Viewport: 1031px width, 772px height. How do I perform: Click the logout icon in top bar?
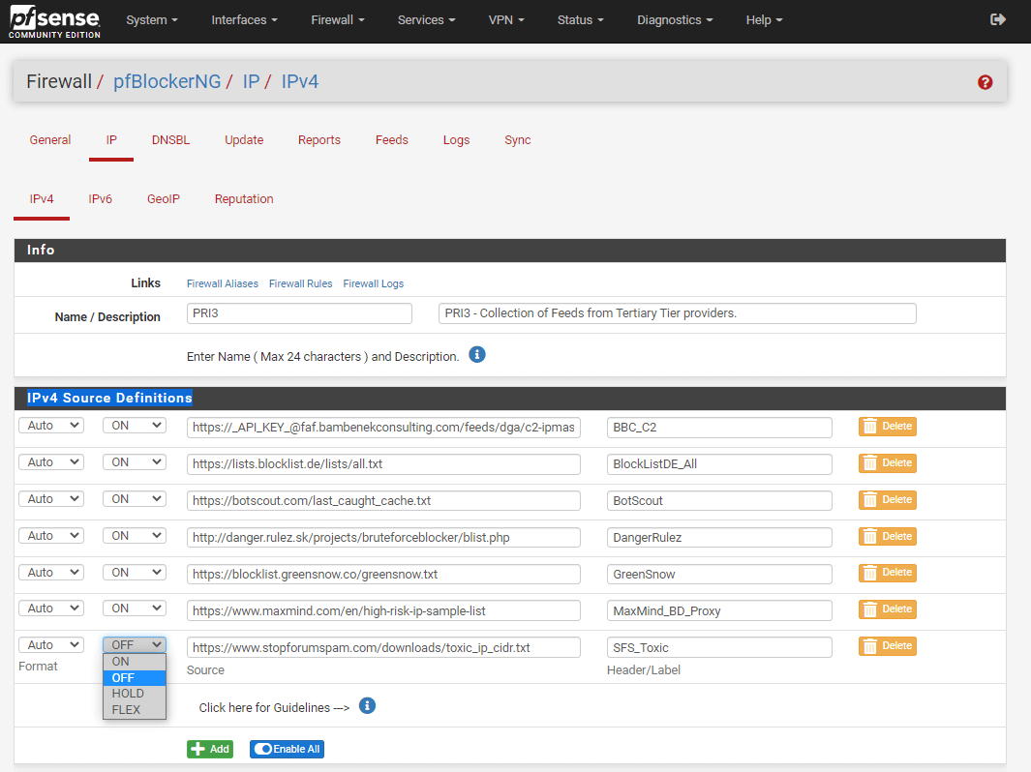pyautogui.click(x=998, y=19)
